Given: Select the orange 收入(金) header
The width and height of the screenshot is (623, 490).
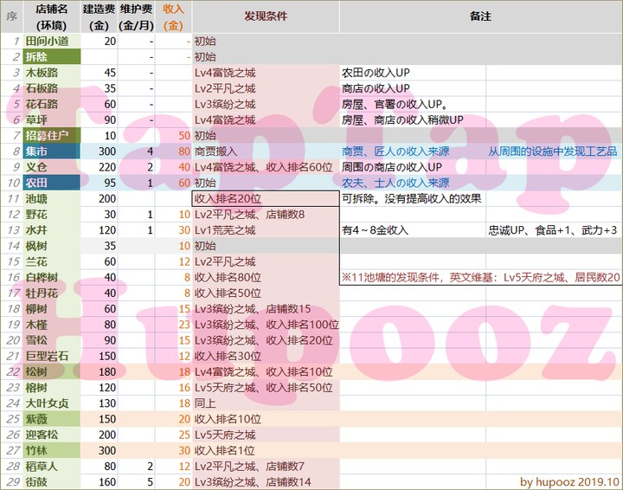Looking at the screenshot, I should click(x=173, y=17).
